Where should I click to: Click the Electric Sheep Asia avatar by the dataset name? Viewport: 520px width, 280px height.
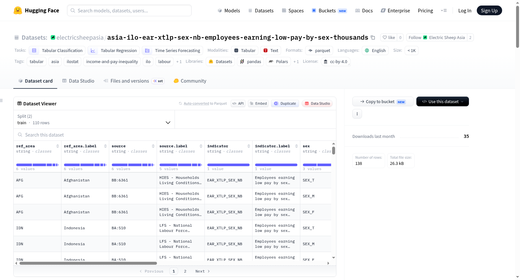[53, 37]
